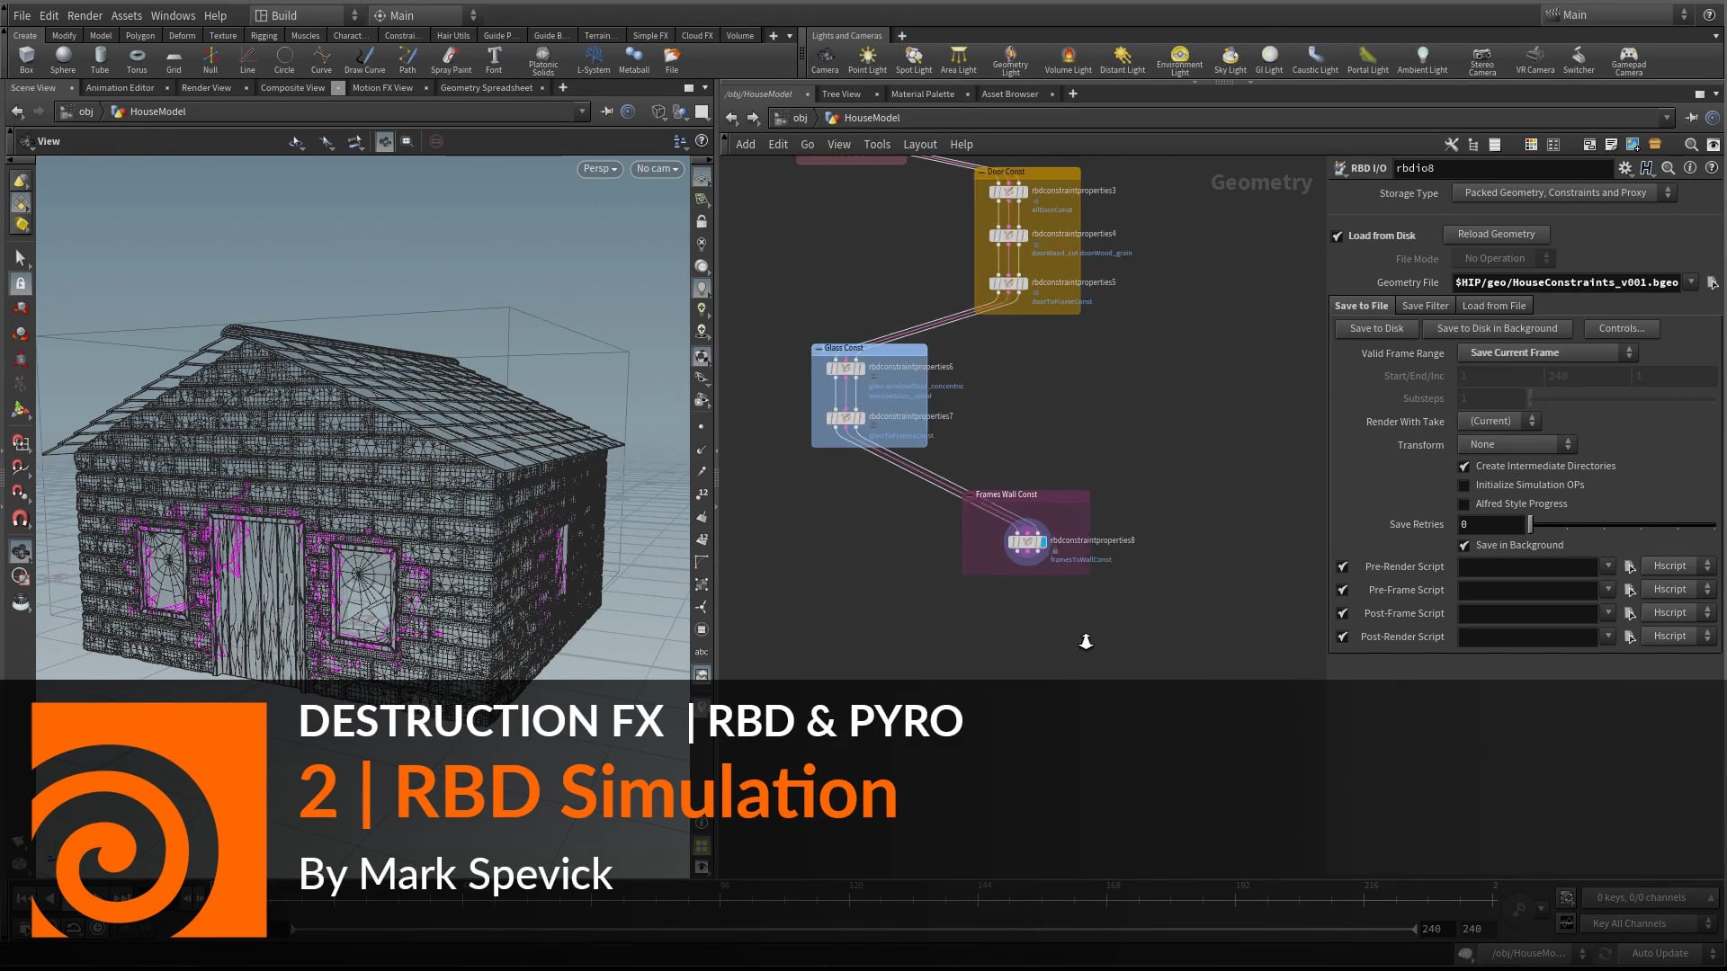Switch to the Animation Editor tab

point(120,87)
